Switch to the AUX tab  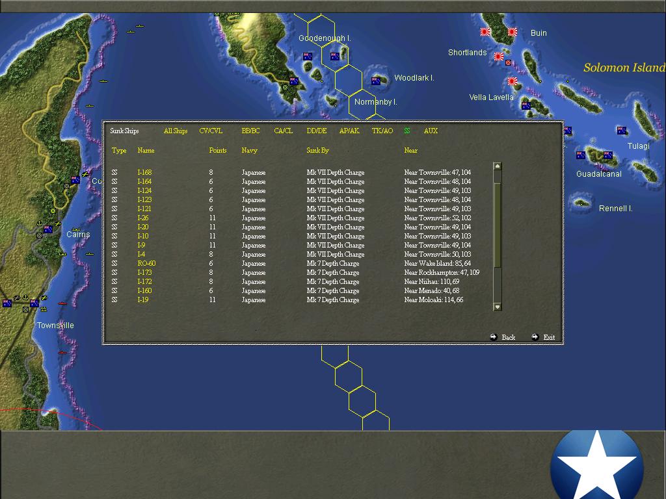point(431,131)
